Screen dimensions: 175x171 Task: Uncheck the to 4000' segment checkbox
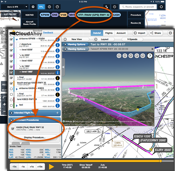[x=11, y=56]
